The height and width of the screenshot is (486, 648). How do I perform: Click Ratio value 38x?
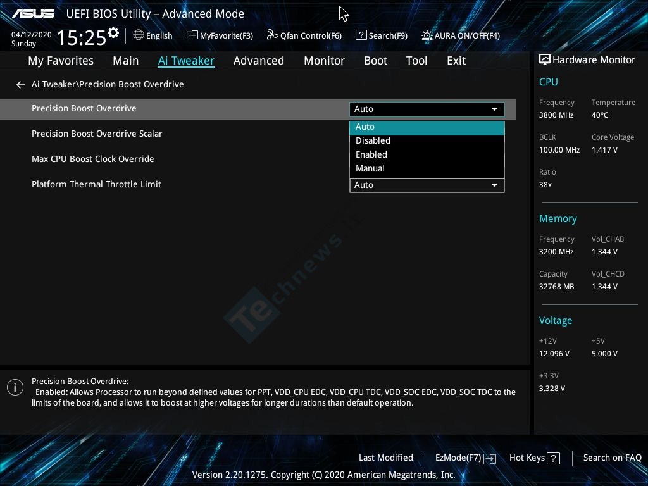(x=545, y=185)
